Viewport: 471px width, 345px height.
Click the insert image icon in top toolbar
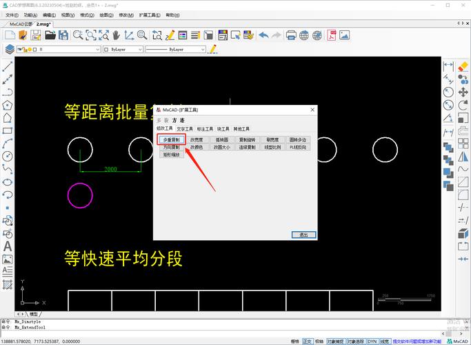pos(345,35)
